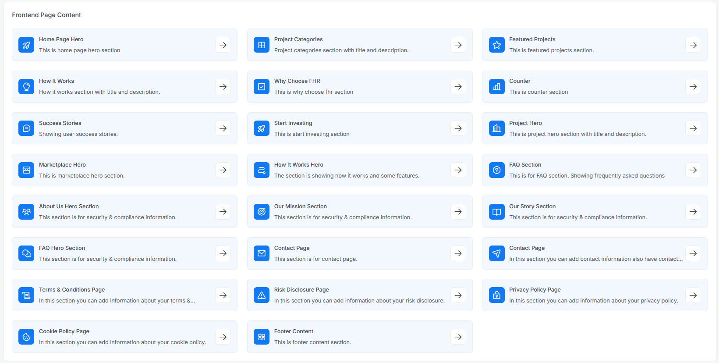This screenshot has height=363, width=719.
Task: Click the rocket icon for Start Investing
Action: coord(262,128)
